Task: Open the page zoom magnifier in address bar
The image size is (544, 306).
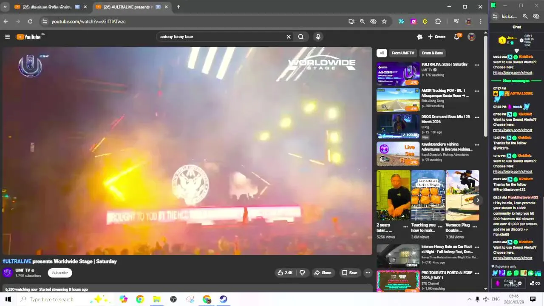Action: (x=362, y=21)
